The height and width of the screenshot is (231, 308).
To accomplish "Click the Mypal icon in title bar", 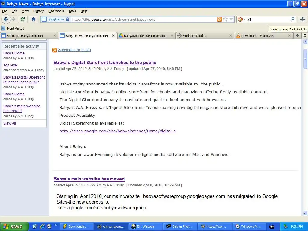I will pyautogui.click(x=3, y=4).
